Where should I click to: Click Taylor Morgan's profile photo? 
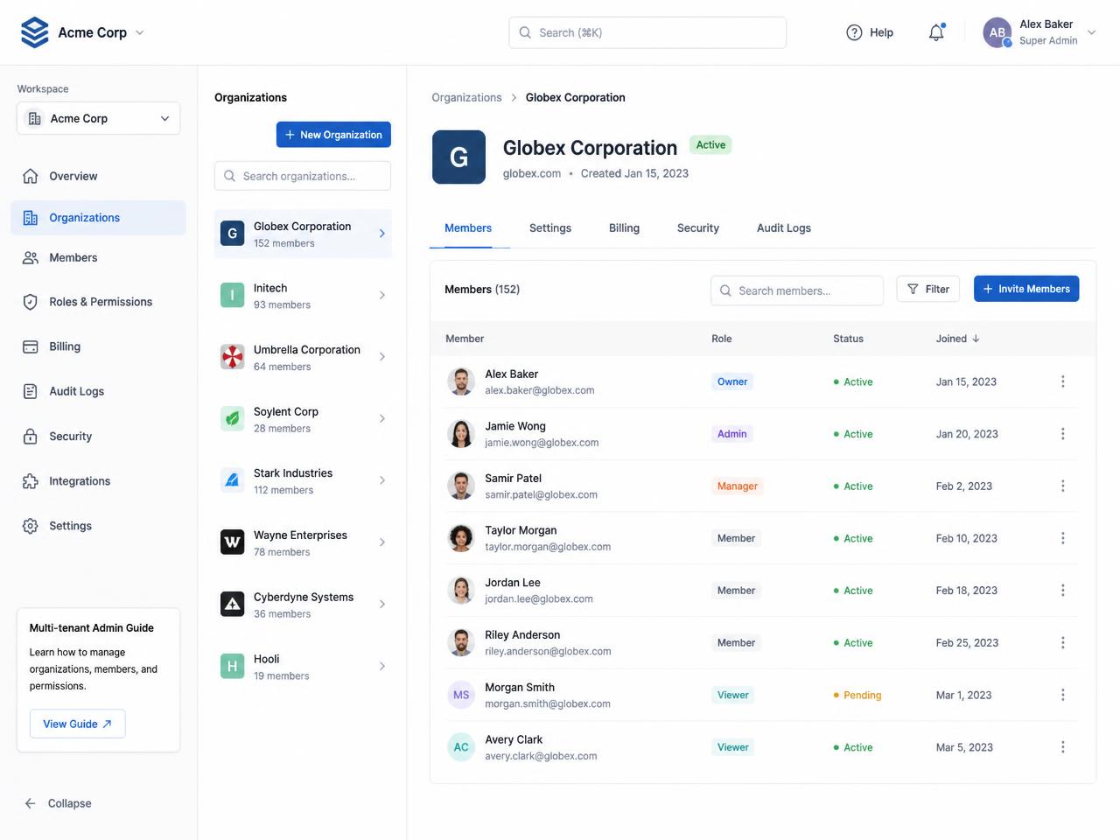(x=461, y=538)
